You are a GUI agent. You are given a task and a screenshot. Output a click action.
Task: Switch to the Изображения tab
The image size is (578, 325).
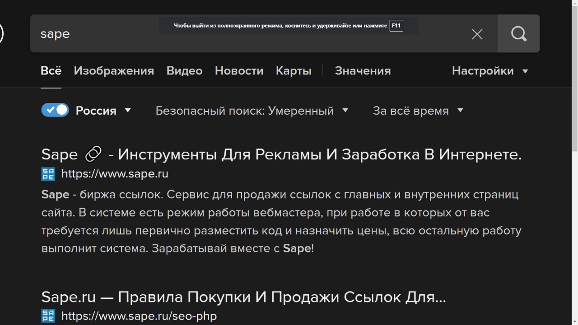tap(114, 71)
